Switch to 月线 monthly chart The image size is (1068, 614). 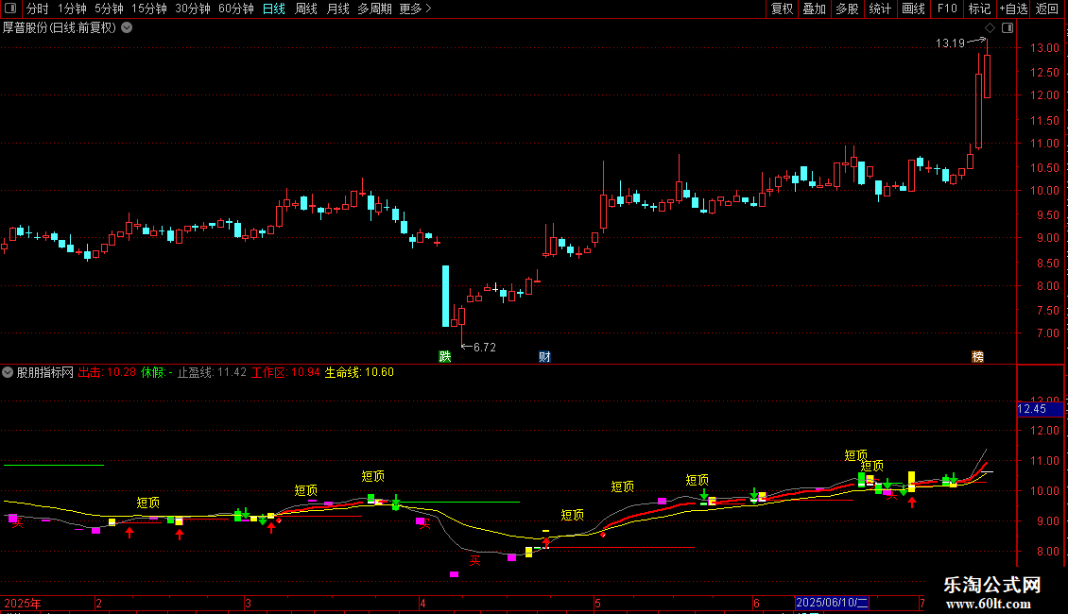[337, 9]
